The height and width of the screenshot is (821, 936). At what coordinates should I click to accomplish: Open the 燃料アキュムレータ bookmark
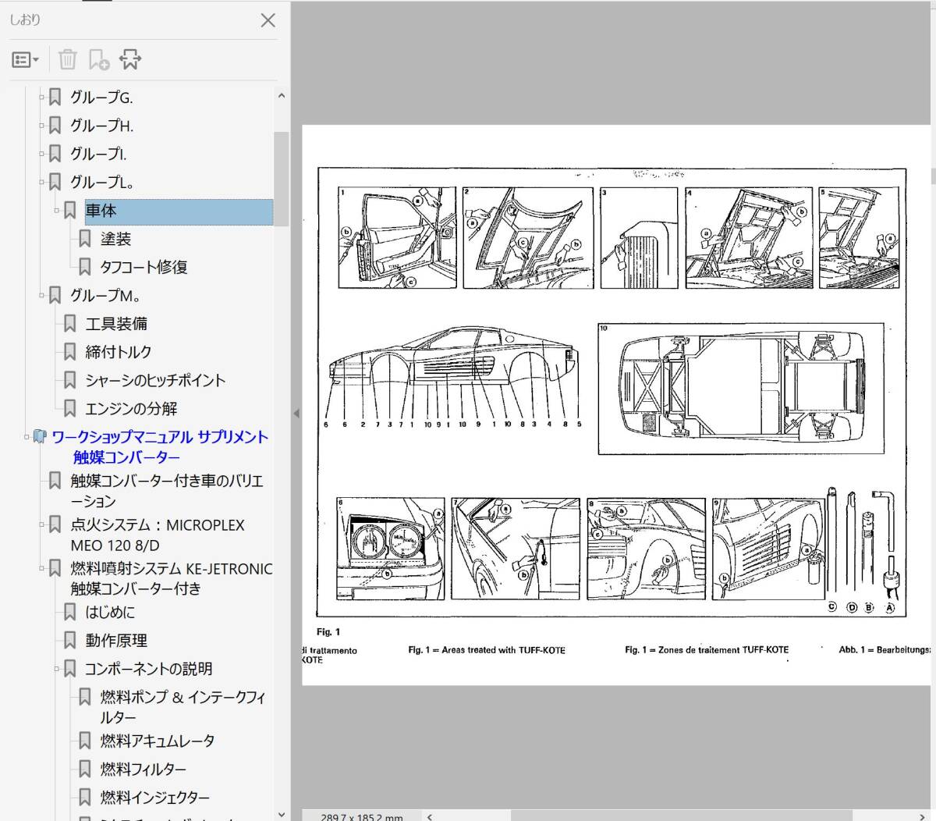[x=158, y=741]
